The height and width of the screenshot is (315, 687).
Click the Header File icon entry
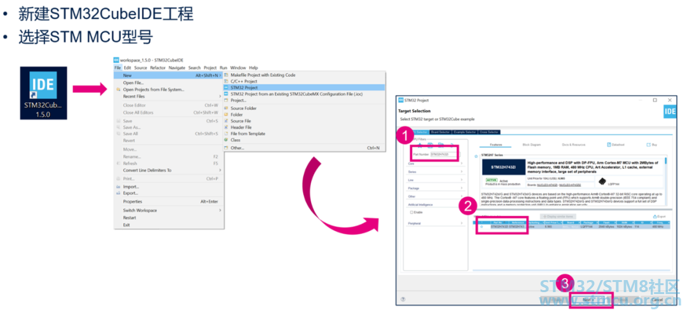point(226,127)
